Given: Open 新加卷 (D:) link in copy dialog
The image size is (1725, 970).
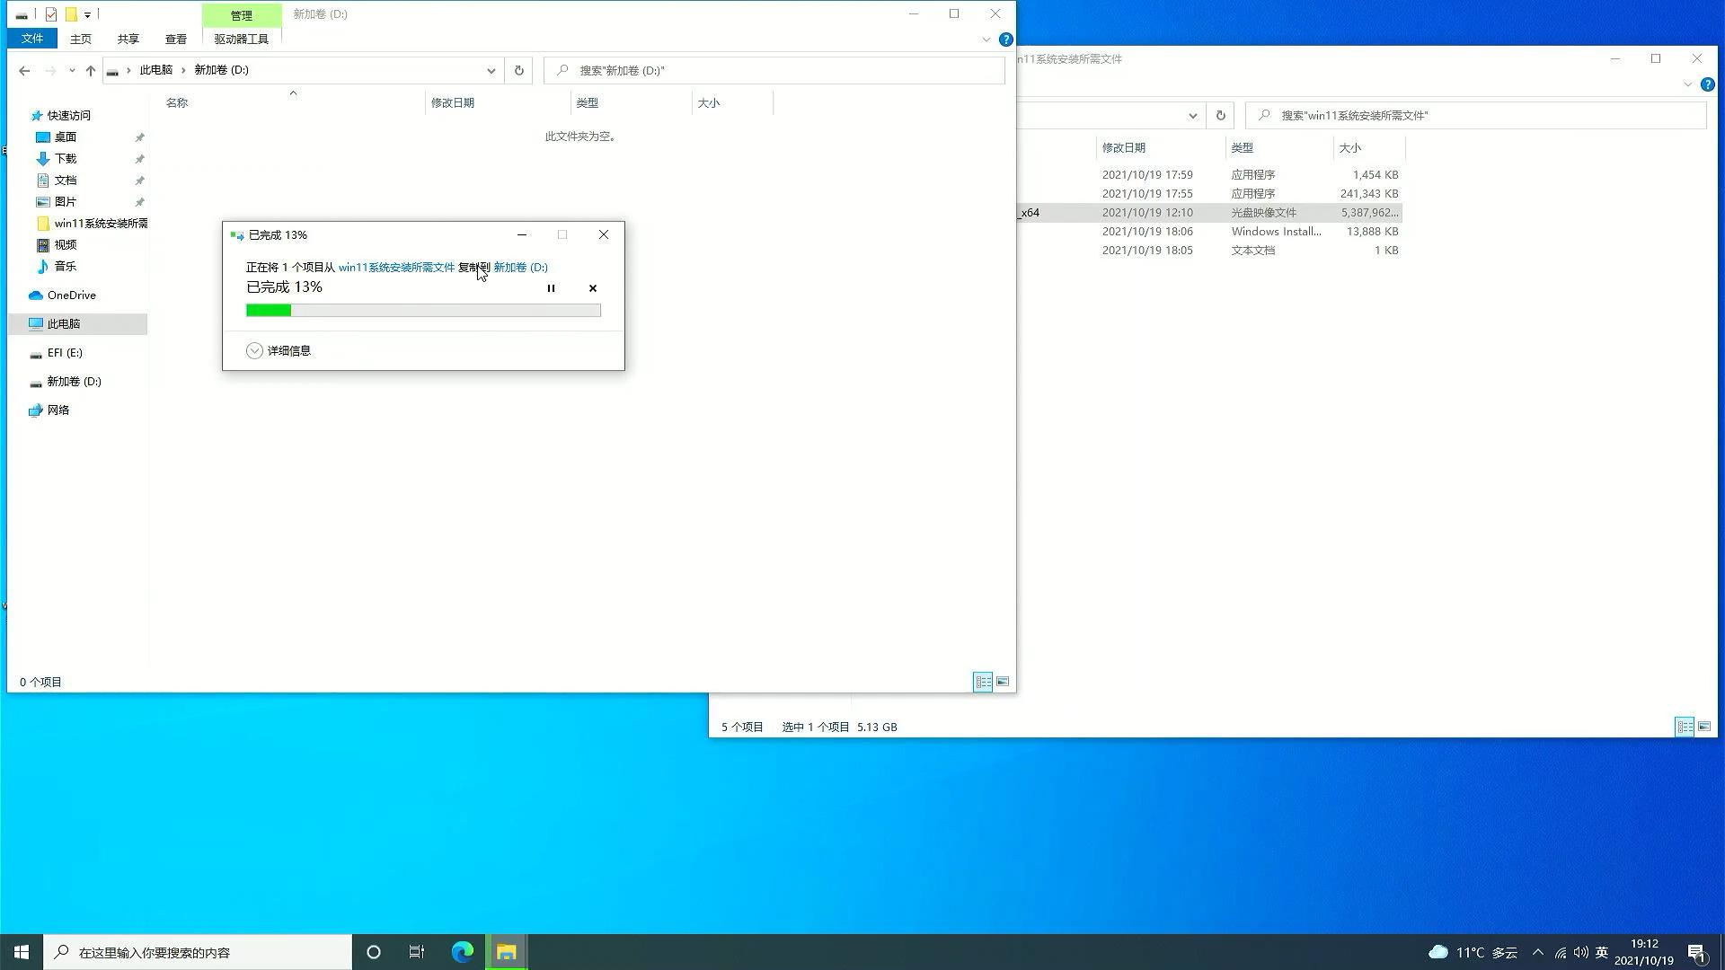Looking at the screenshot, I should coord(521,267).
